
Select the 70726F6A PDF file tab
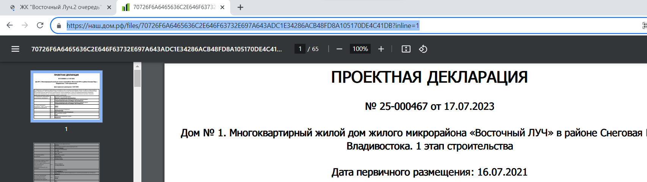pyautogui.click(x=172, y=7)
